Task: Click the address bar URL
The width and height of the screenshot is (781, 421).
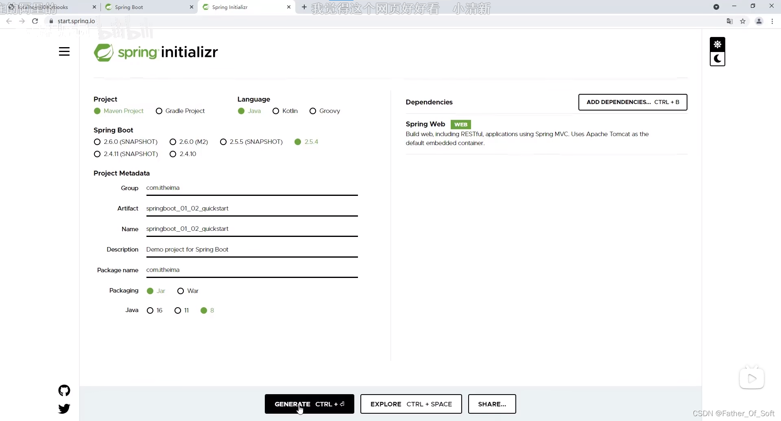Action: [76, 21]
